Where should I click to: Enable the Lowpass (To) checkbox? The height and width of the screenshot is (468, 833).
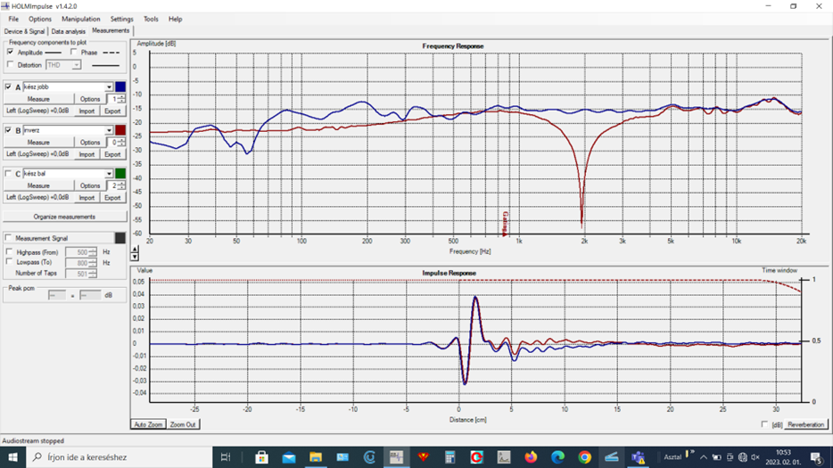[9, 261]
